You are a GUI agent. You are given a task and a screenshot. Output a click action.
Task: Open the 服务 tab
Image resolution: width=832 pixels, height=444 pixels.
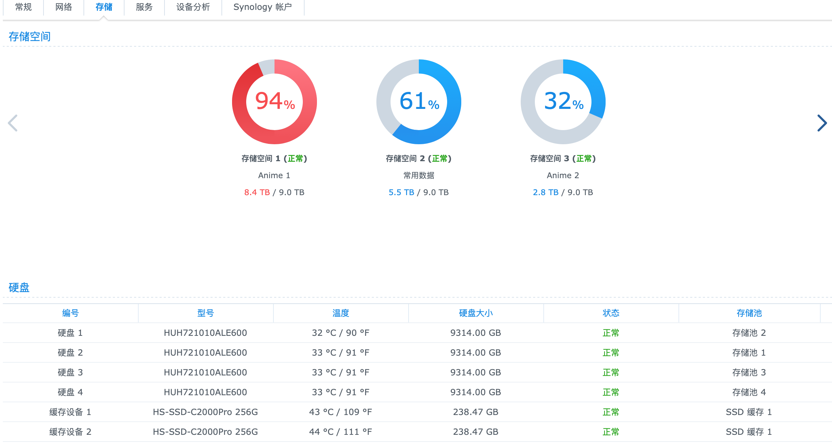[x=144, y=7]
